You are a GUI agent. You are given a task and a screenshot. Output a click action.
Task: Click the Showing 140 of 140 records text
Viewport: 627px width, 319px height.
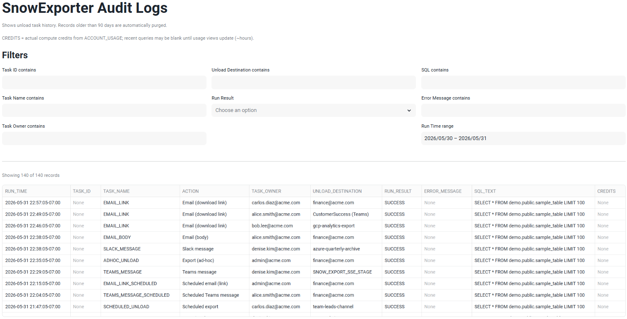coord(31,176)
